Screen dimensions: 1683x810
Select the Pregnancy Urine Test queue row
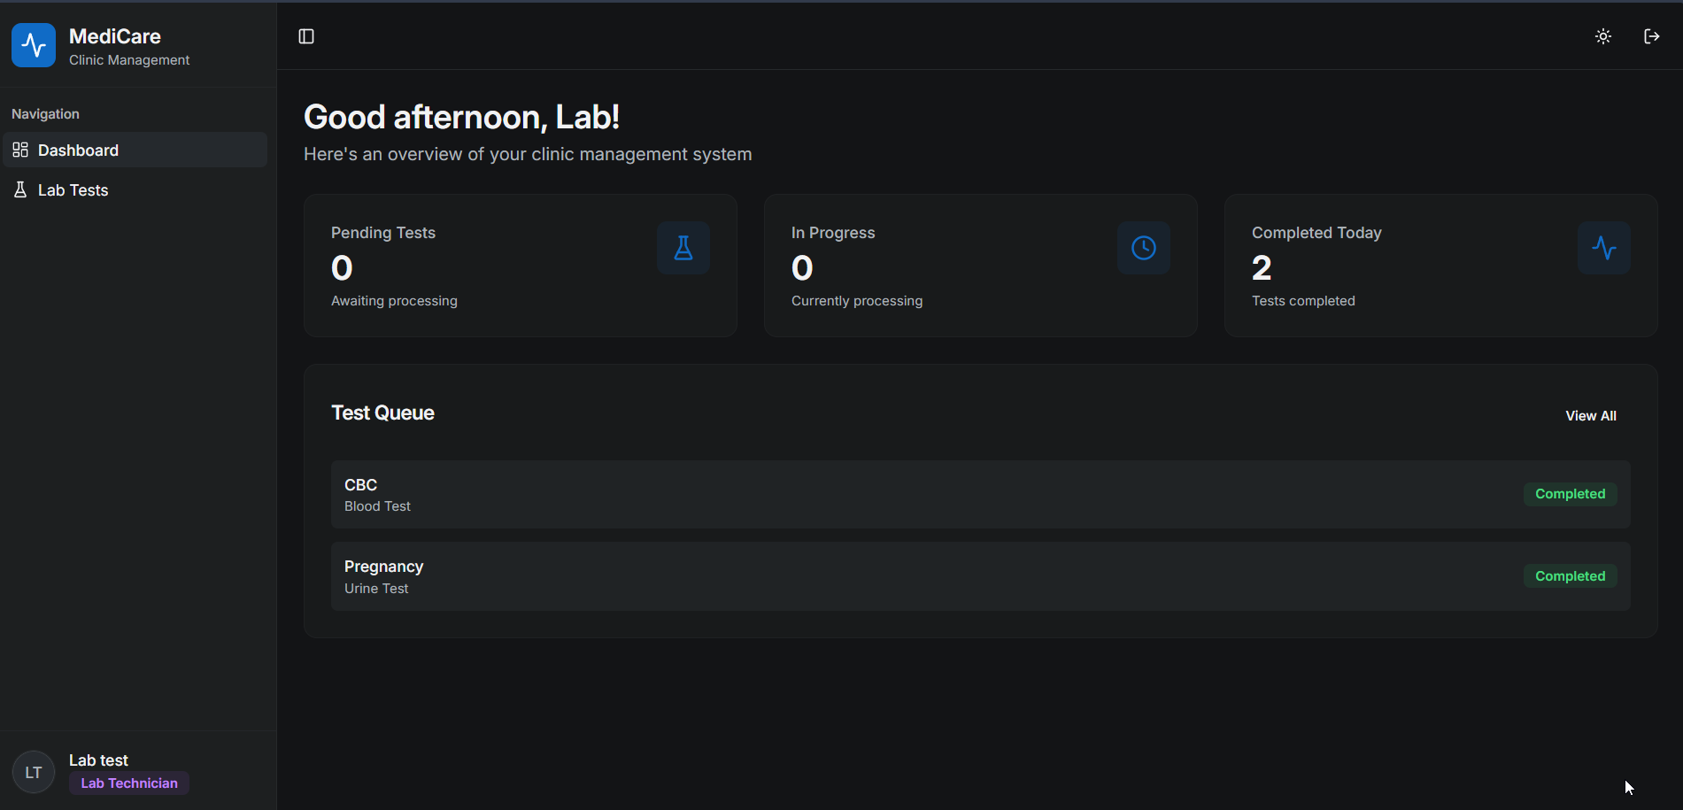tap(885, 576)
